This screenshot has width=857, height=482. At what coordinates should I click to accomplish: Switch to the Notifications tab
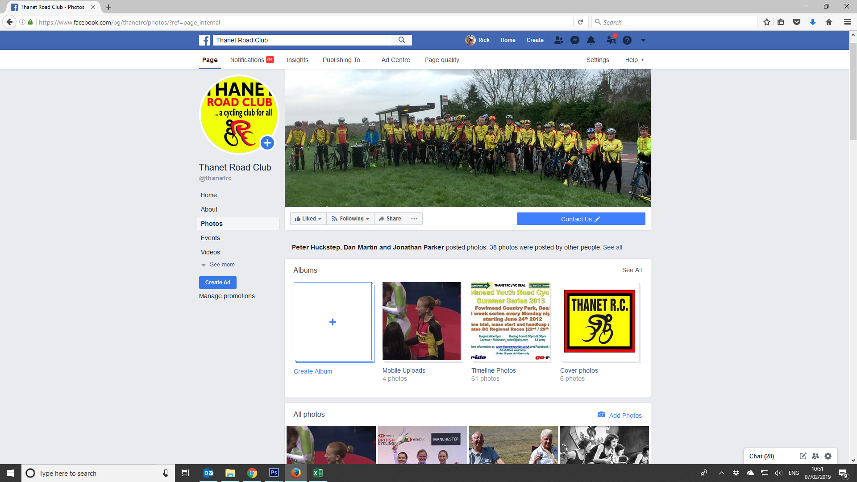[252, 60]
